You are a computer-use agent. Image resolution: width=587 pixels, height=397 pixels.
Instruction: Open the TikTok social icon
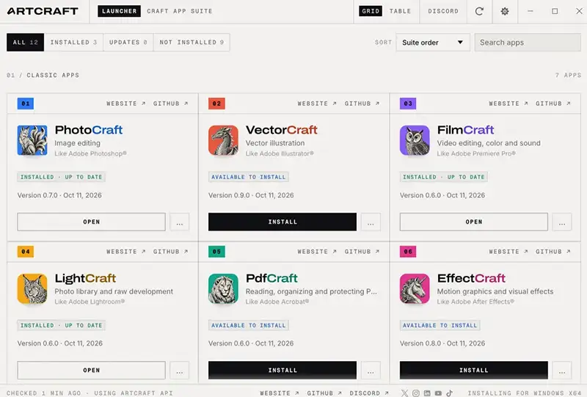(449, 393)
